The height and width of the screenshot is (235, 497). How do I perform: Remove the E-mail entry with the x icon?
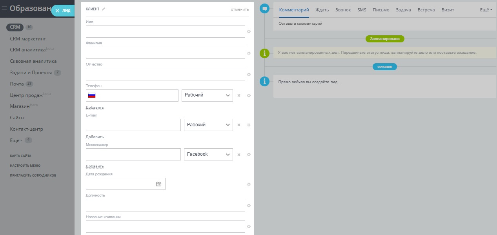pyautogui.click(x=238, y=125)
